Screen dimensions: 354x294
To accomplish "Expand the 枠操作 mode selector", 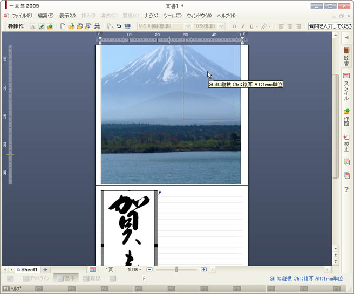I will pos(16,26).
